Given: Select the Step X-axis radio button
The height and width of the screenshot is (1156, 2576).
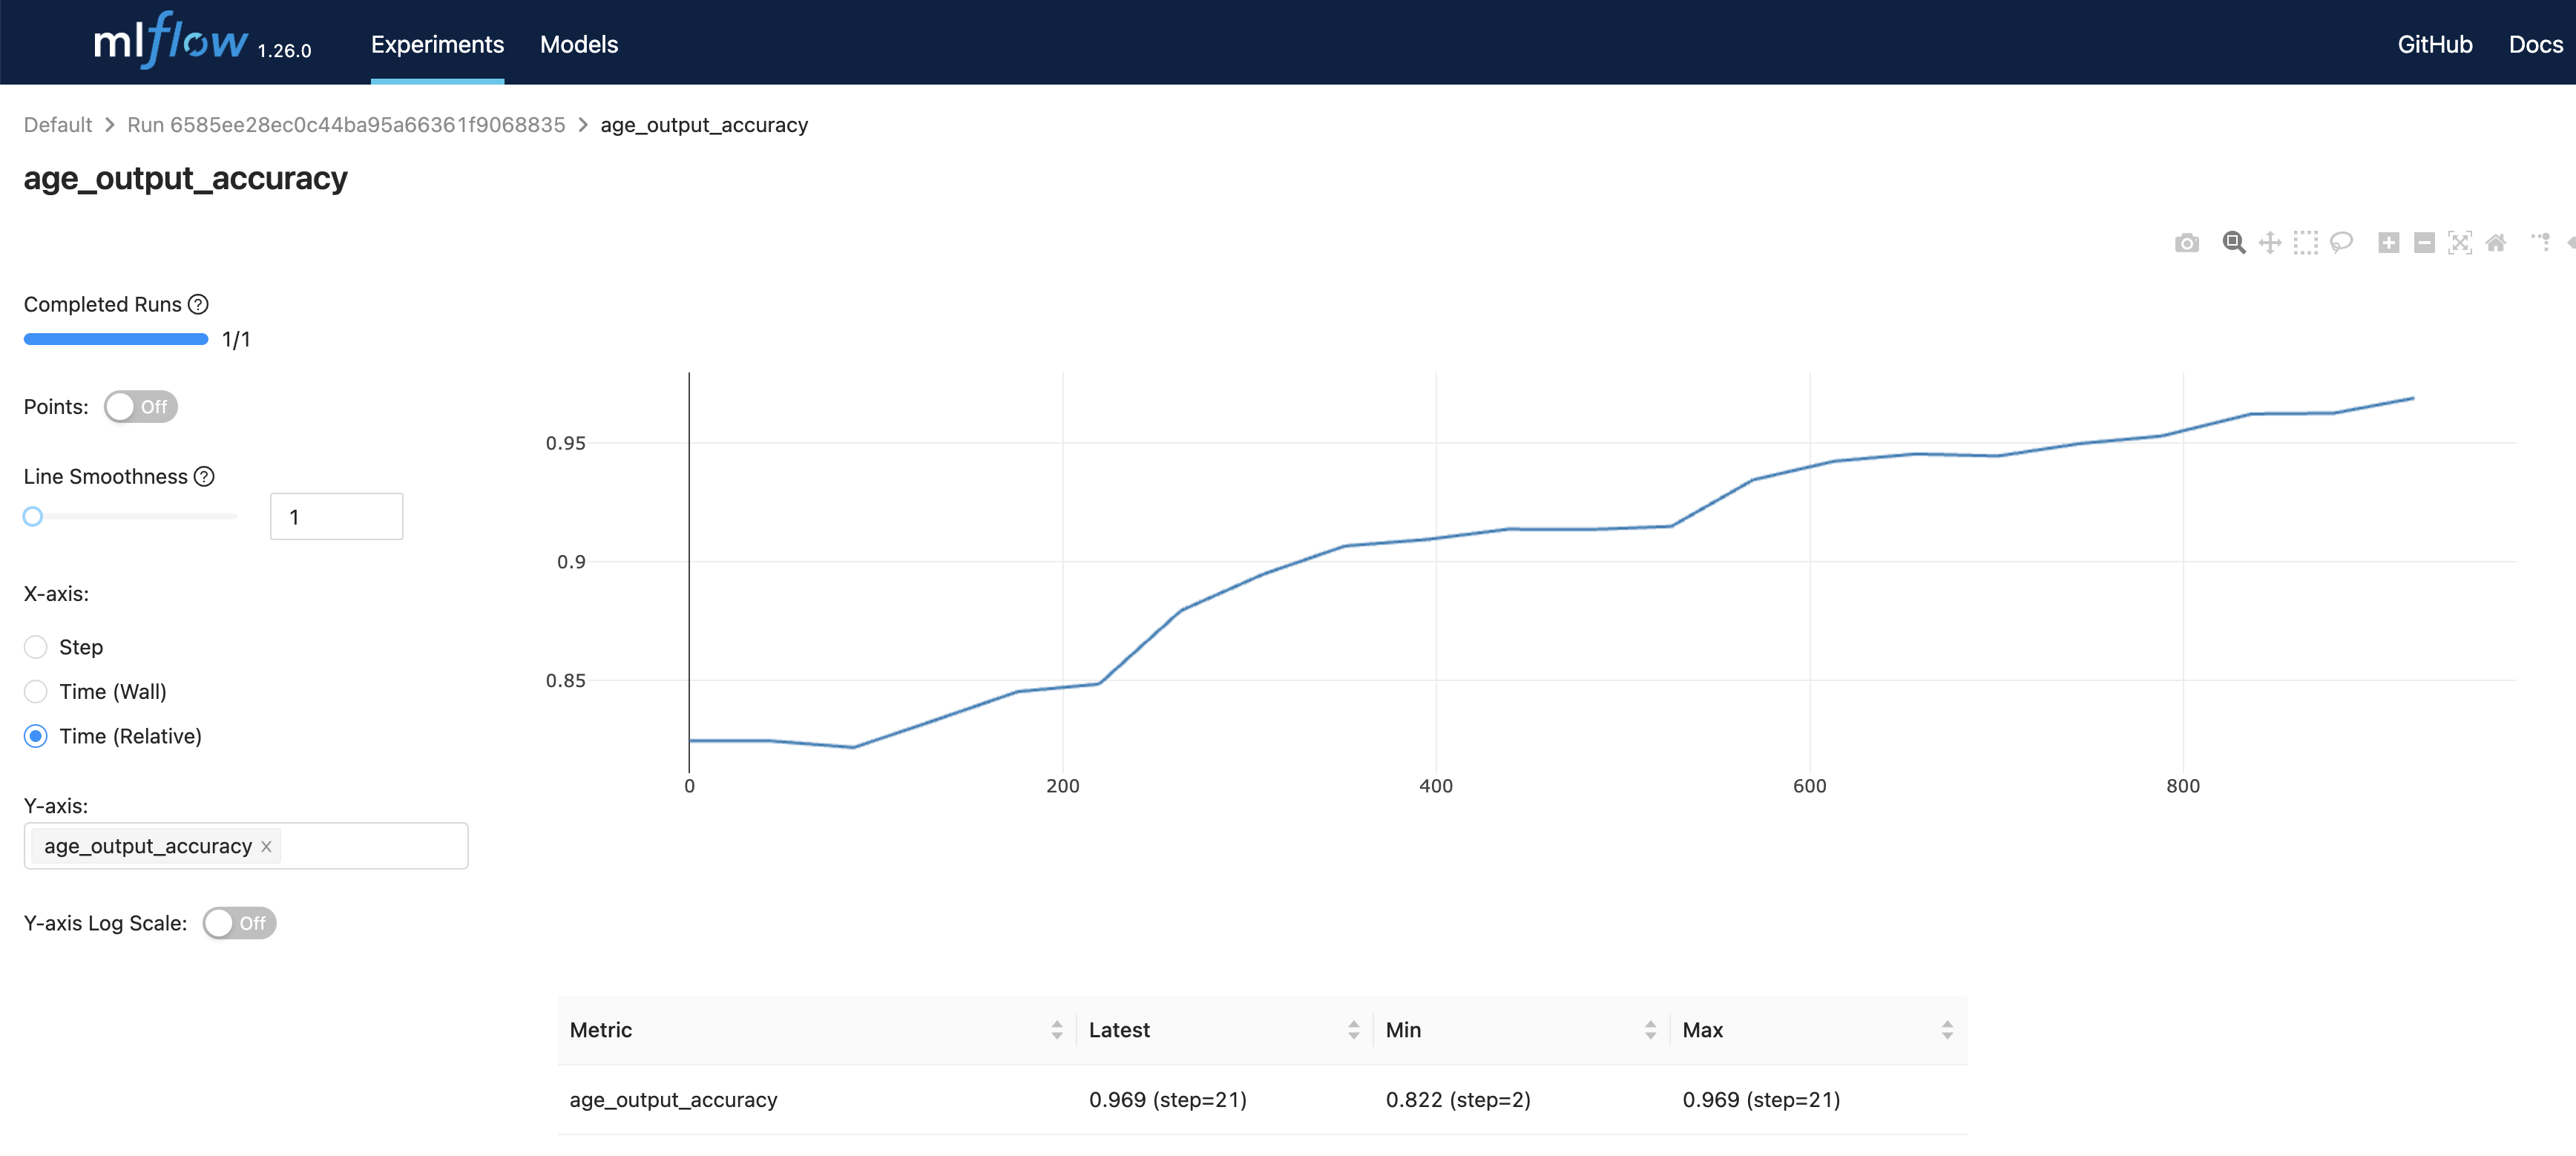Looking at the screenshot, I should click(36, 647).
